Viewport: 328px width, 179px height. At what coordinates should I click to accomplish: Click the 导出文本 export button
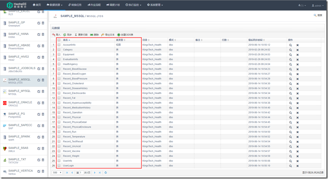click(x=108, y=35)
